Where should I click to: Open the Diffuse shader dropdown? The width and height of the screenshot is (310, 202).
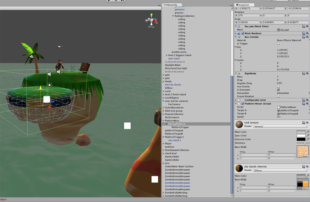280,170
